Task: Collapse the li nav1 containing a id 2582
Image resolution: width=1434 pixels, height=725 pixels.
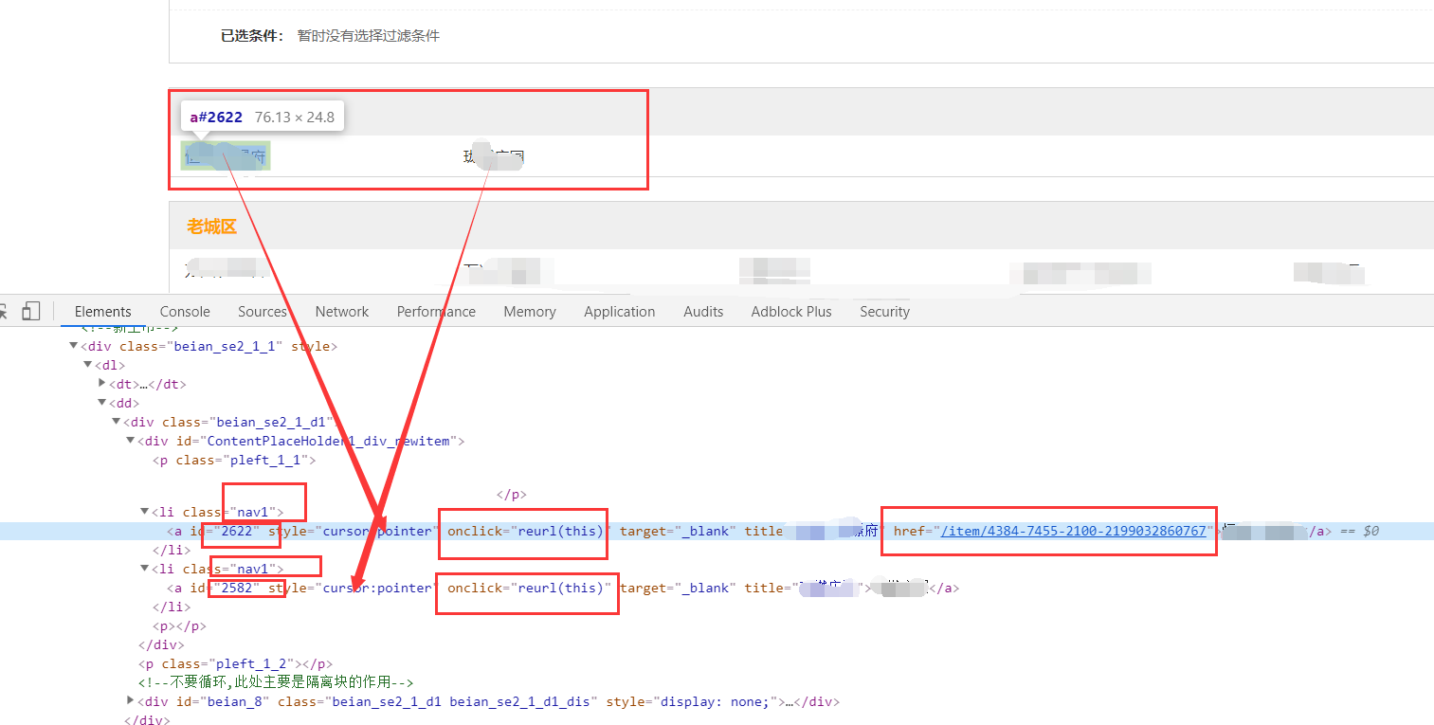Action: [x=145, y=569]
